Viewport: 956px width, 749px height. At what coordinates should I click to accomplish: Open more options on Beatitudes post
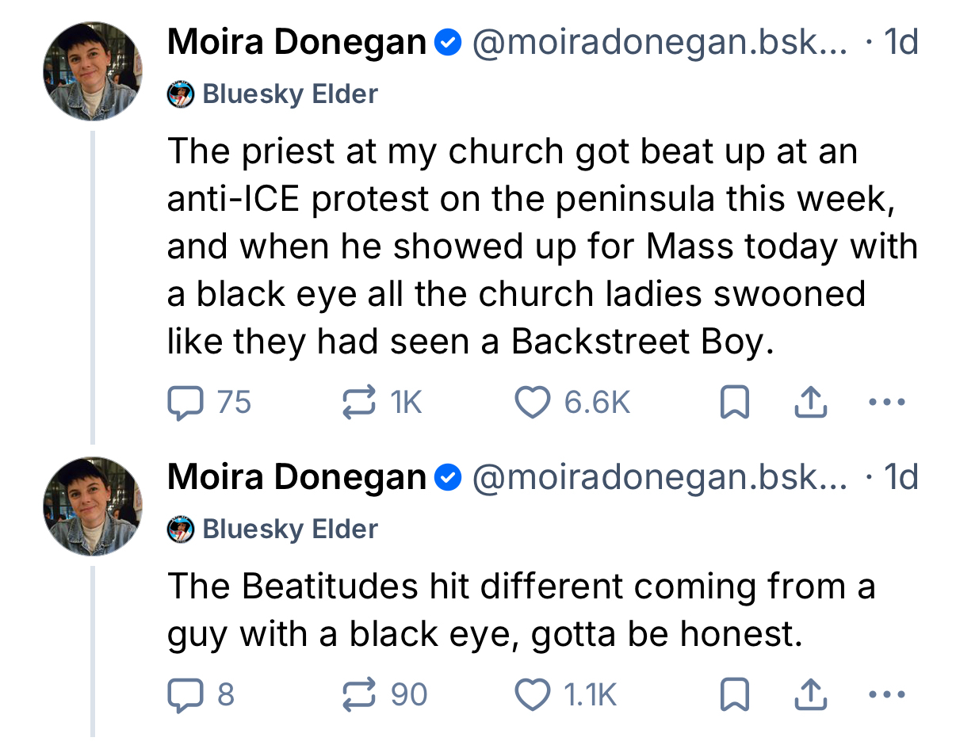click(885, 695)
